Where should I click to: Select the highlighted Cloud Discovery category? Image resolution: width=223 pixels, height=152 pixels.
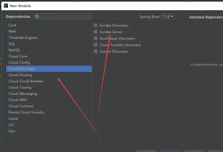click(x=49, y=69)
